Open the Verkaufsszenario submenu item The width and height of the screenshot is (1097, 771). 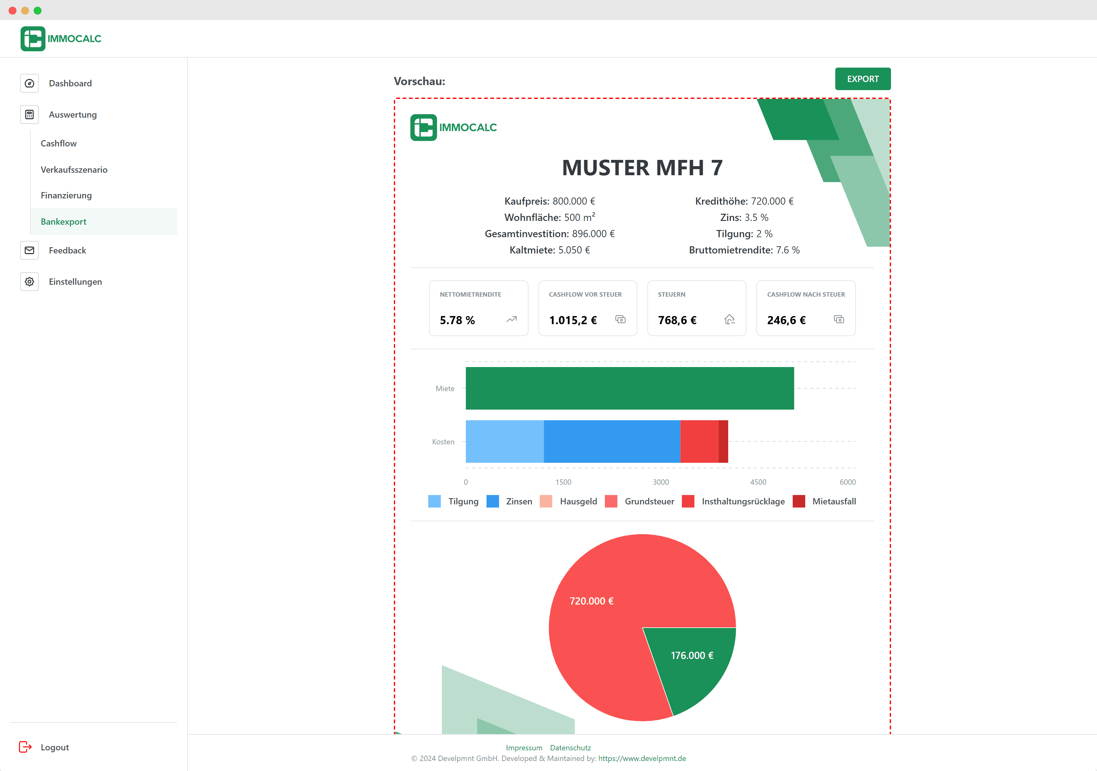[74, 170]
